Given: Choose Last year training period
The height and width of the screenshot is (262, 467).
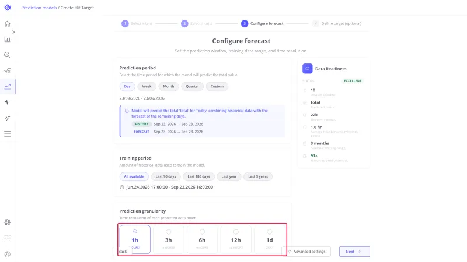Looking at the screenshot, I should point(229,176).
